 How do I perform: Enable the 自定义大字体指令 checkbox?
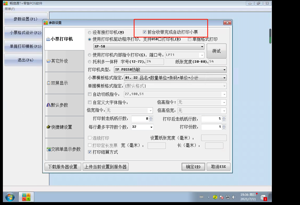pos(90,102)
